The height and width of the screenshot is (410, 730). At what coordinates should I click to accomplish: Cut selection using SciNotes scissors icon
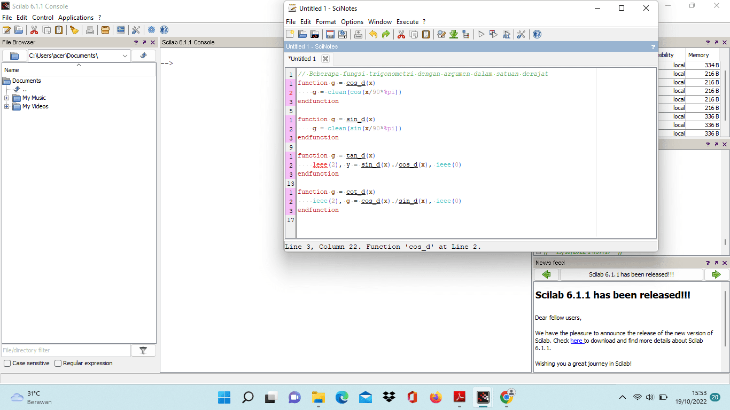pyautogui.click(x=401, y=34)
